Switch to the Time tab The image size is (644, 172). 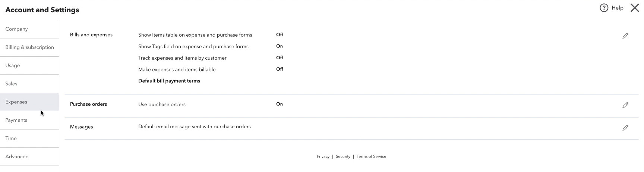(29, 138)
